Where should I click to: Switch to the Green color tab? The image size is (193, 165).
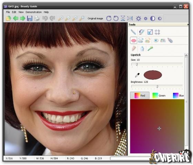[x=159, y=96]
